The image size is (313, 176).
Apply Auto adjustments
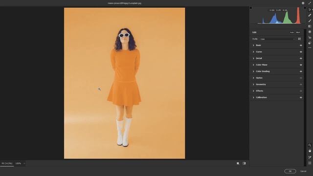tap(292, 32)
